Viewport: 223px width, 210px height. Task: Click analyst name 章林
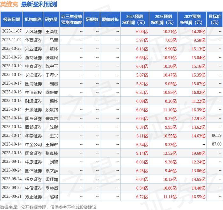[54, 49]
